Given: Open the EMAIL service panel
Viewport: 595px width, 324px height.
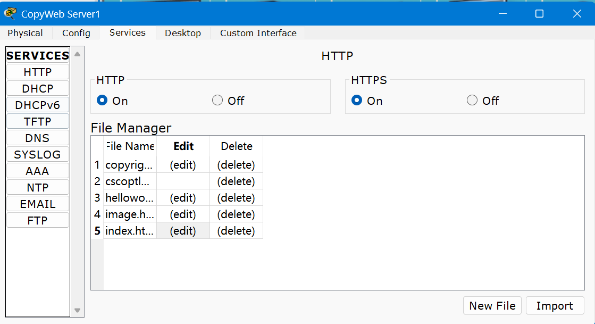Looking at the screenshot, I should (38, 204).
